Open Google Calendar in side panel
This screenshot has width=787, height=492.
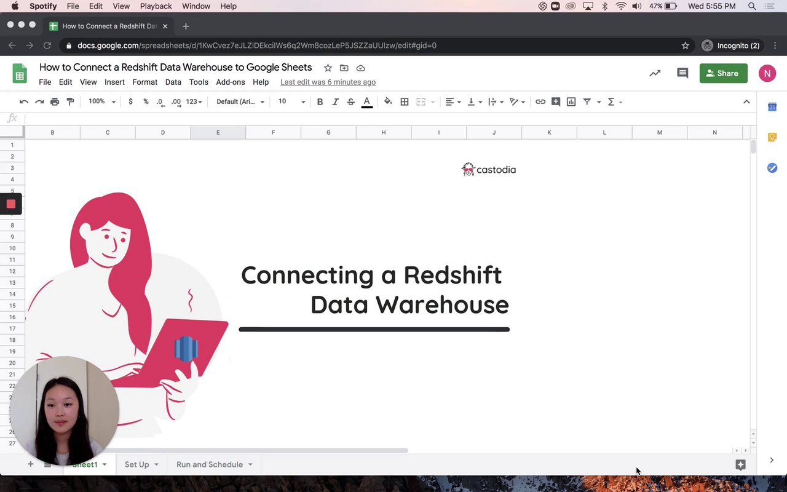pyautogui.click(x=772, y=107)
